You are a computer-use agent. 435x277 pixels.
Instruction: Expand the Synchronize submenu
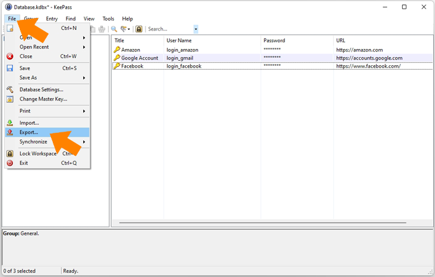point(34,142)
